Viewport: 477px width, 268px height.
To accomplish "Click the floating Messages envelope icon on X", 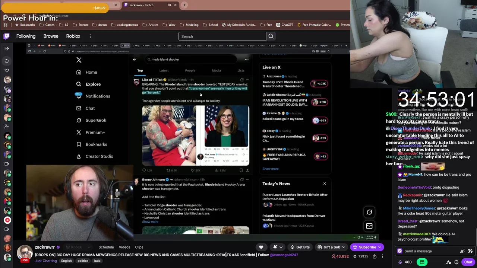I will 369,226.
